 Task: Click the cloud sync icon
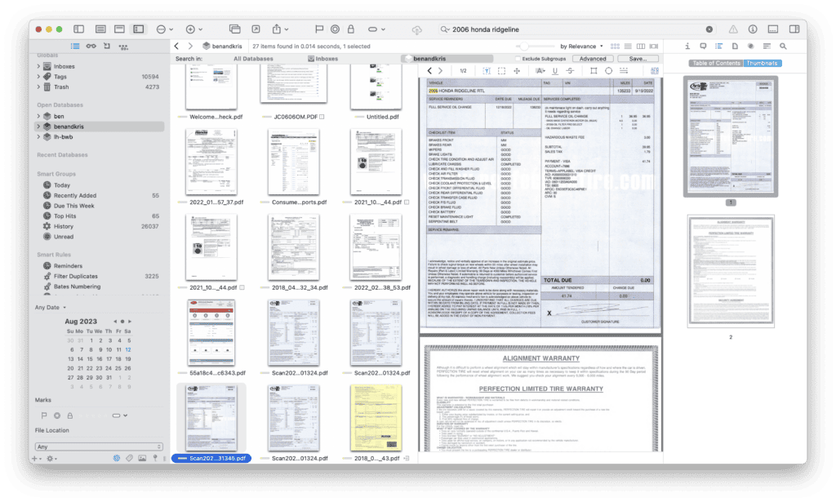(417, 30)
